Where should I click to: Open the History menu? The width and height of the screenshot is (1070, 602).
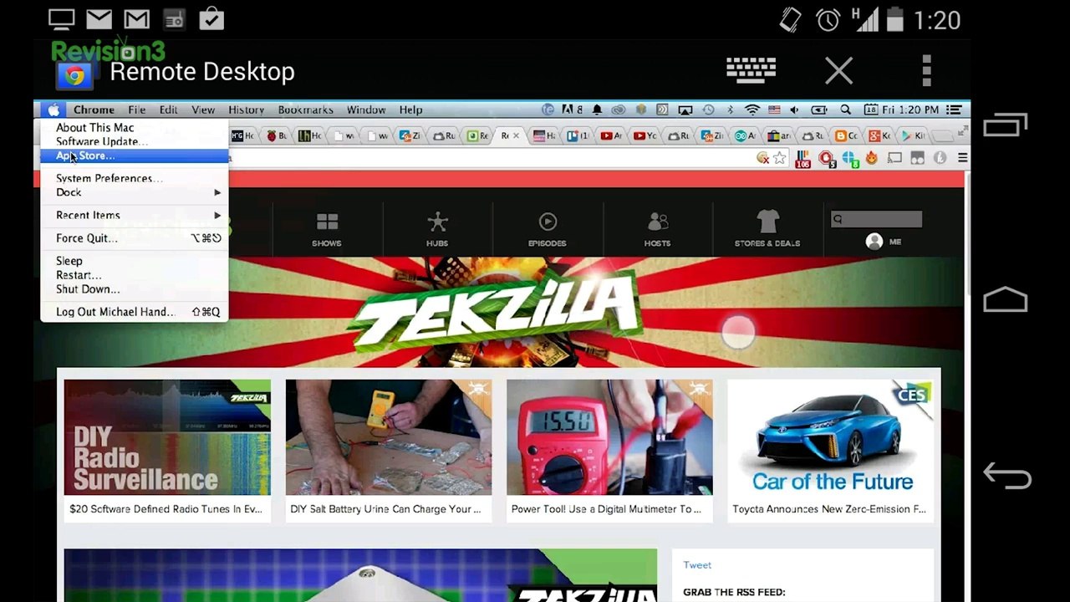246,110
